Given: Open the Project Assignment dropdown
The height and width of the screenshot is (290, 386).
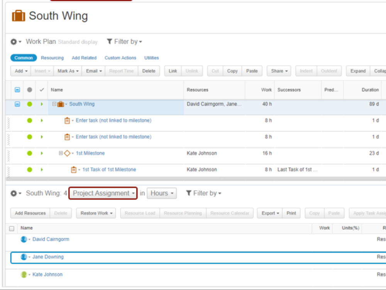Looking at the screenshot, I should [103, 193].
